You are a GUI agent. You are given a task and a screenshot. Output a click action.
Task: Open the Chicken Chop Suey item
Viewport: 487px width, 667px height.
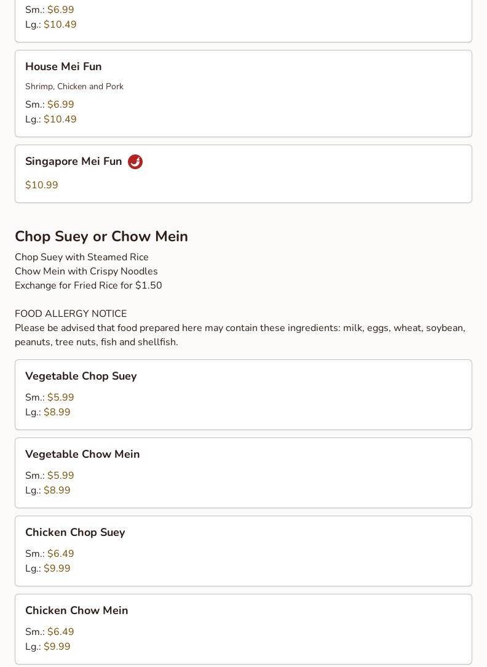(75, 532)
